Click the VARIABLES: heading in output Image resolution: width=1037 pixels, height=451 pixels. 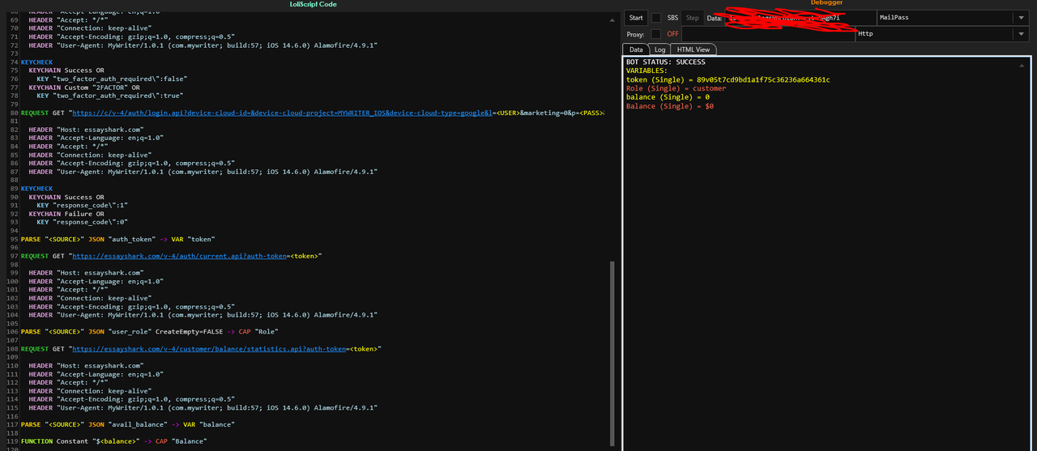[x=647, y=71]
